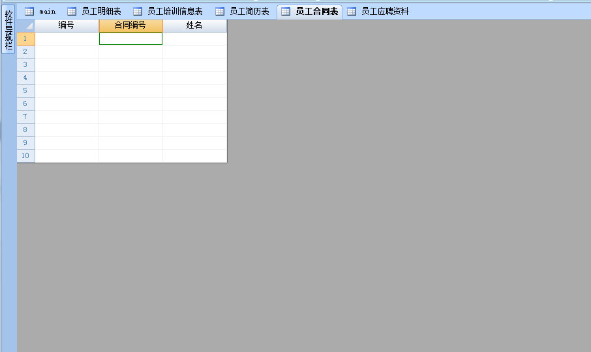Expand the 软件导航栏 side panel
This screenshot has height=352, width=591.
click(x=8, y=29)
